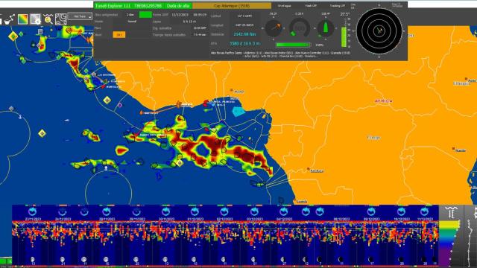477x268 pixels.
Task: Click the anchor symbol in left ocean area
Action: [20, 116]
